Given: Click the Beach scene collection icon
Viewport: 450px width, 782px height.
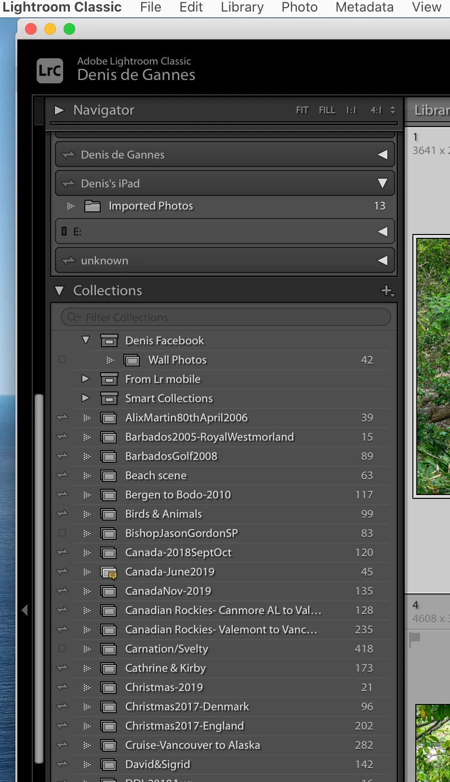Looking at the screenshot, I should 109,475.
